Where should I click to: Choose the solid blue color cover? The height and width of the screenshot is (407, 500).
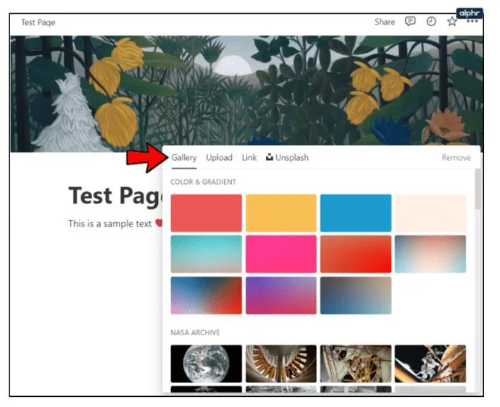pyautogui.click(x=356, y=213)
